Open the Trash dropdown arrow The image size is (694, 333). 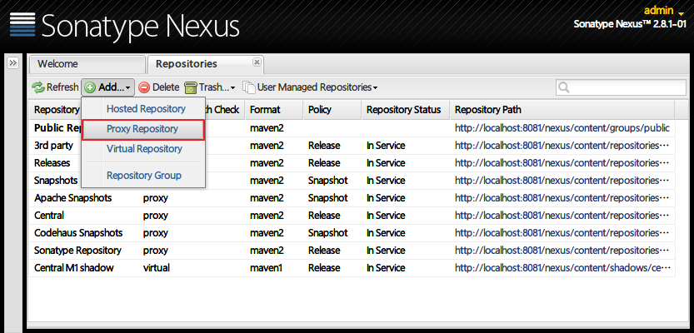pyautogui.click(x=232, y=88)
